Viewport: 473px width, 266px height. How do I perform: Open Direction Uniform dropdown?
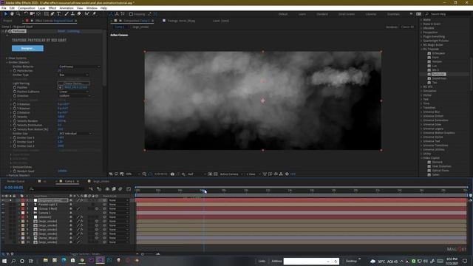(x=74, y=96)
